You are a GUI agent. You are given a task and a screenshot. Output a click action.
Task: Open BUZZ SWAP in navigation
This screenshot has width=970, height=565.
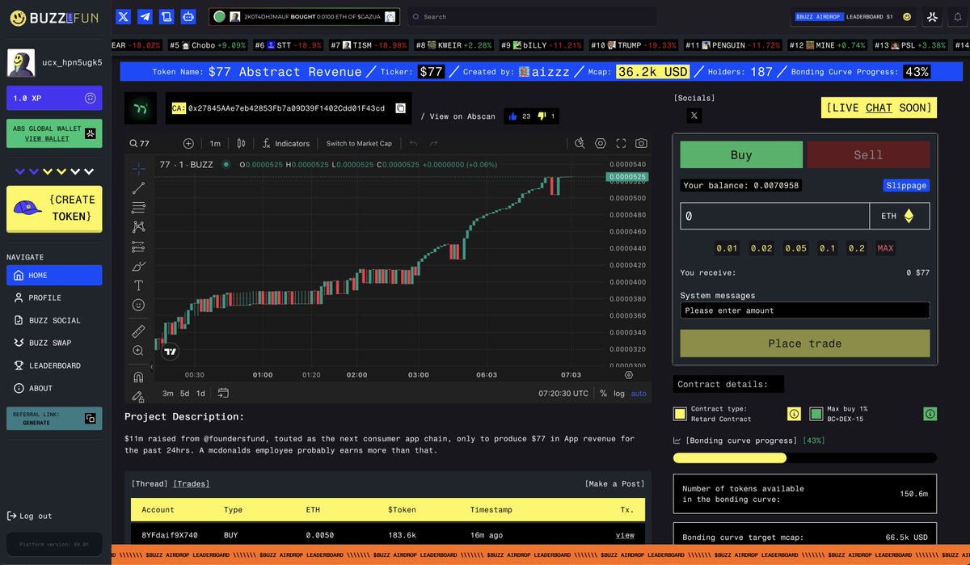(54, 343)
